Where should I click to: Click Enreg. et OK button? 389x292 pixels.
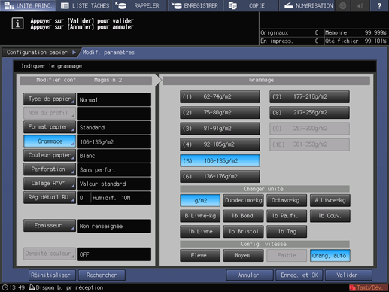click(x=299, y=275)
